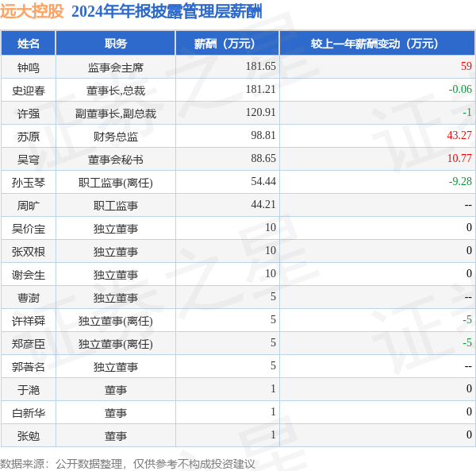Viewport: 476px width, 471px height.
Task: Click salary value 44.21
Action: [263, 205]
